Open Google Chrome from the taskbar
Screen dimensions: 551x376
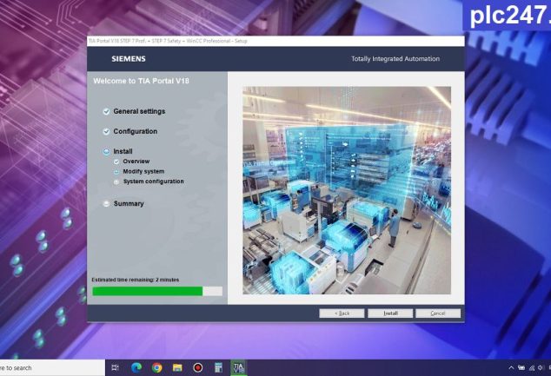[x=156, y=367]
